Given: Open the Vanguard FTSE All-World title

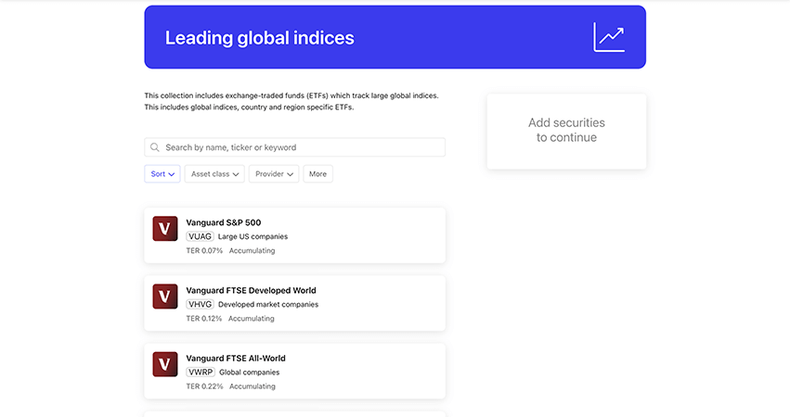Looking at the screenshot, I should [236, 358].
